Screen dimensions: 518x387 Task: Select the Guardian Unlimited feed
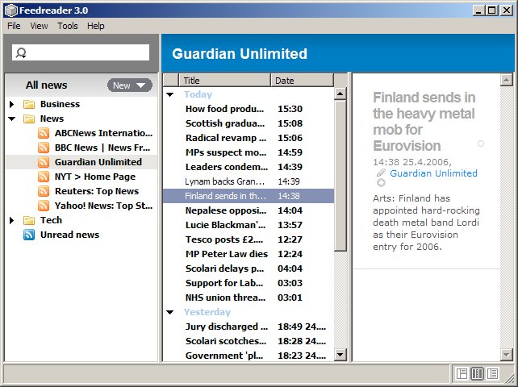pos(81,162)
